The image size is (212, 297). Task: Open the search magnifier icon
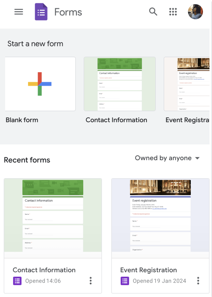click(x=153, y=12)
